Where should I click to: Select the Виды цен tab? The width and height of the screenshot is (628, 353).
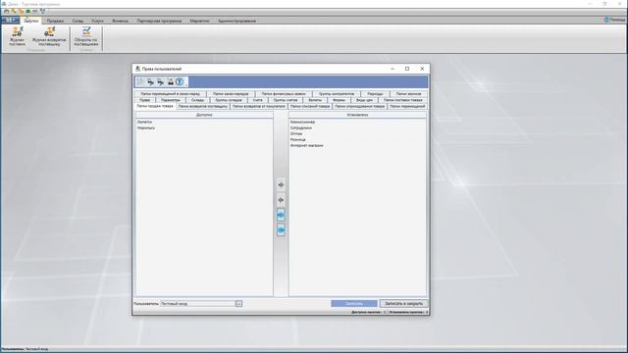point(364,100)
